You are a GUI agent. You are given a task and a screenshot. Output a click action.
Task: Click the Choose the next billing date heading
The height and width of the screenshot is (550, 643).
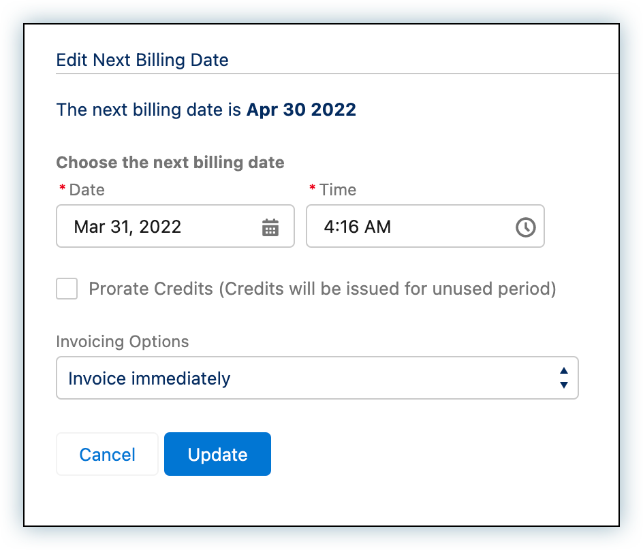pos(170,163)
